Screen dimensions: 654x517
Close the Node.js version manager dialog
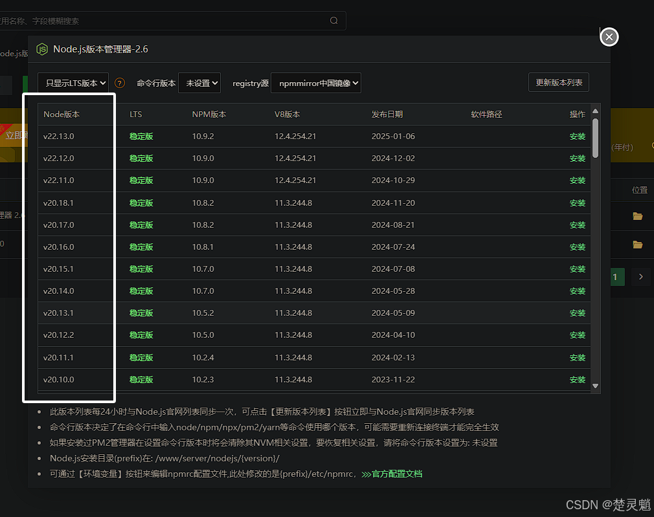coord(609,37)
